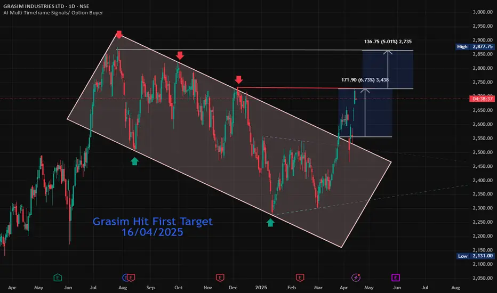The height and width of the screenshot is (293, 497).
Task: Open the magenta upcoming earnings marker
Action: [x=395, y=278]
